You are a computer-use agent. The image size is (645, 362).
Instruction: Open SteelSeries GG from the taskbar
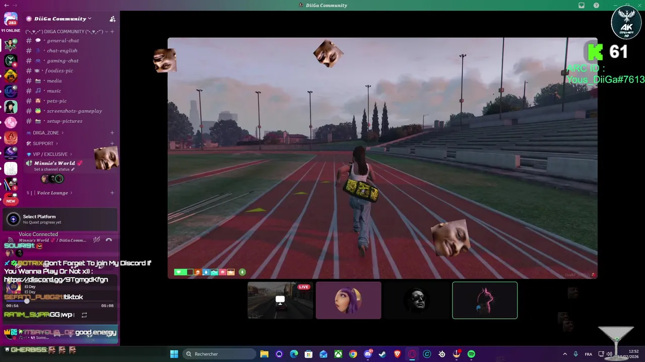[442, 354]
